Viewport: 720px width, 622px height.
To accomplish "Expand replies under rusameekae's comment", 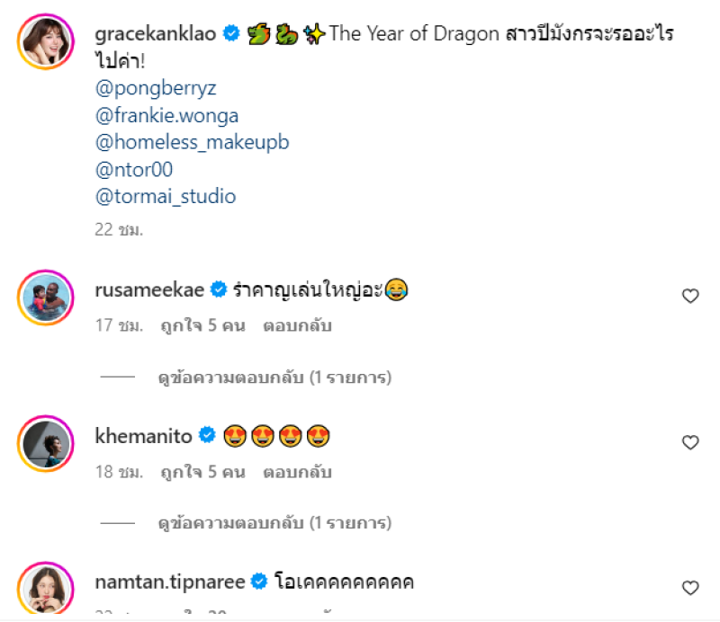I will pyautogui.click(x=274, y=378).
